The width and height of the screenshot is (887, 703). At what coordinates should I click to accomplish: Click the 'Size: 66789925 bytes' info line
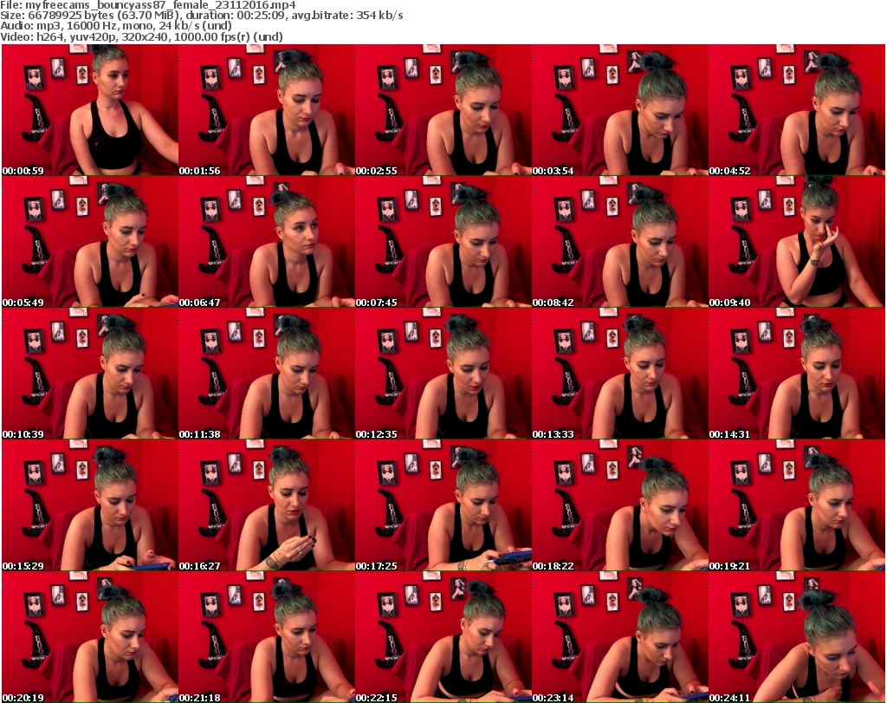coord(202,16)
